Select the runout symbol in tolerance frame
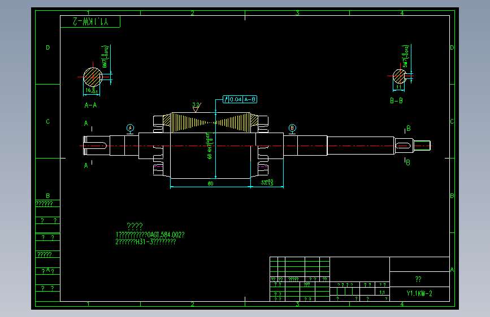The height and width of the screenshot is (317, 490). coord(226,99)
